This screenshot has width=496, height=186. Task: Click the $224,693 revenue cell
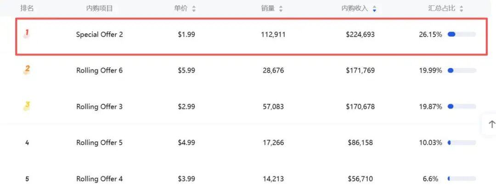pyautogui.click(x=360, y=34)
